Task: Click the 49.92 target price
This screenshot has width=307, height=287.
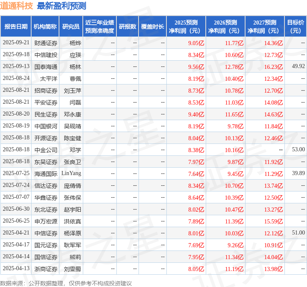Action: tap(298, 66)
